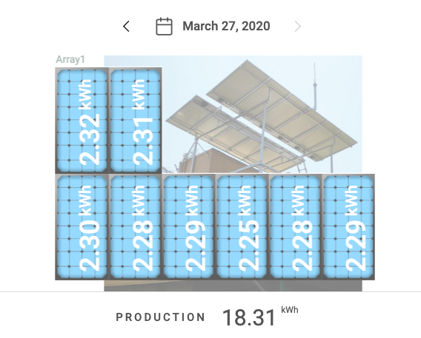421x338 pixels.
Task: Click the 18.31 production total value
Action: pos(249,317)
